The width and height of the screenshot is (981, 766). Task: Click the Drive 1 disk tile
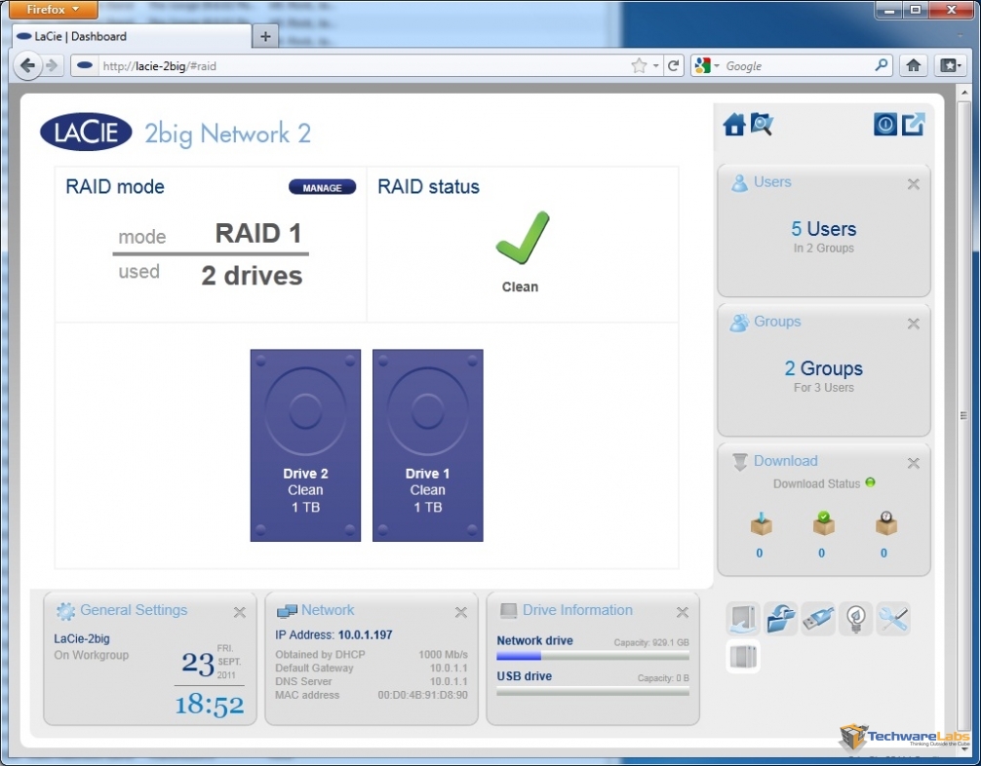[x=427, y=445]
